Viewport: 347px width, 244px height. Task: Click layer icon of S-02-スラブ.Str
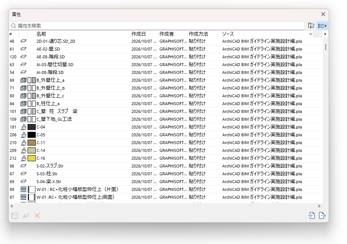tap(23, 166)
